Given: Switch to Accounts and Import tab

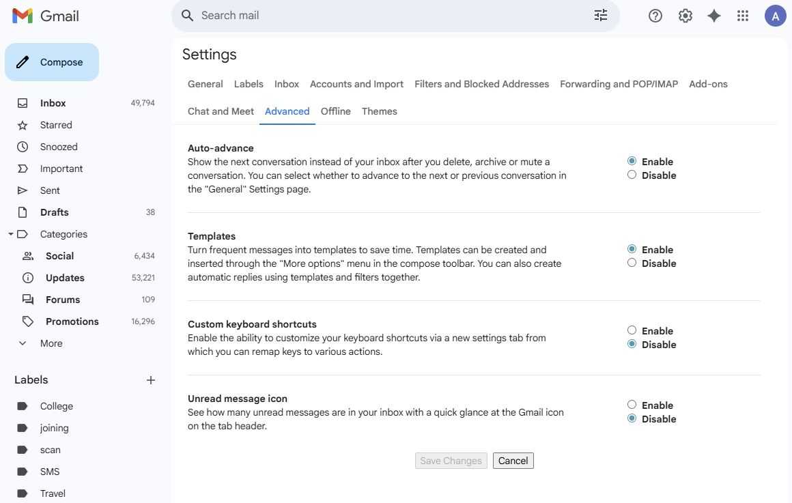Looking at the screenshot, I should pos(356,85).
